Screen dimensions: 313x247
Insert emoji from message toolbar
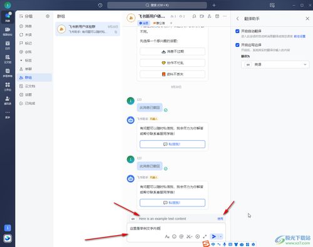174,236
